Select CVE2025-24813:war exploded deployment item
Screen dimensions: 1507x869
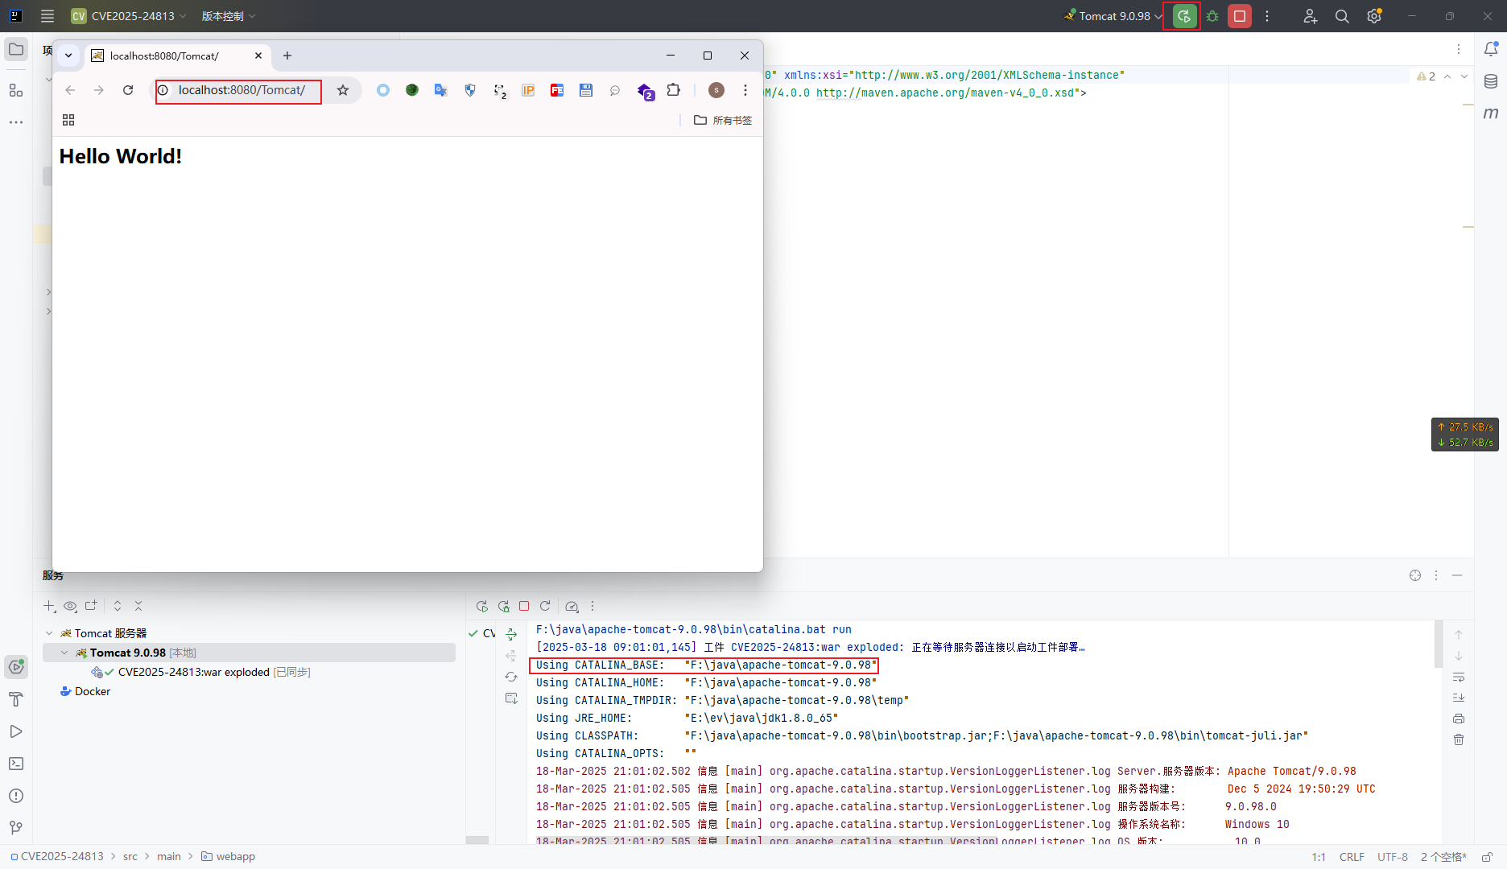pyautogui.click(x=201, y=672)
